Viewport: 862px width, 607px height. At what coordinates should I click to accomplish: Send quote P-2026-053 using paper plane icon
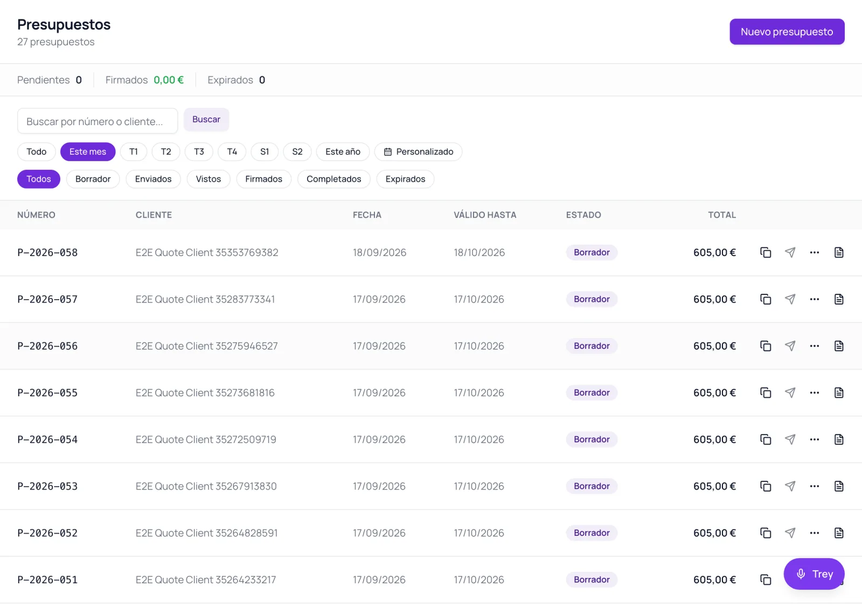tap(790, 486)
